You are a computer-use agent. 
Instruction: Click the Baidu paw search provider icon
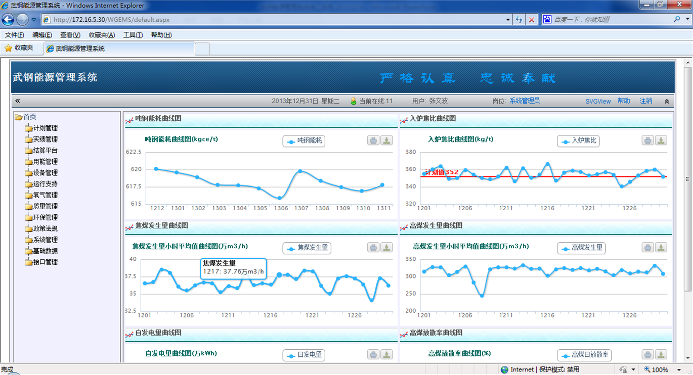coord(547,19)
